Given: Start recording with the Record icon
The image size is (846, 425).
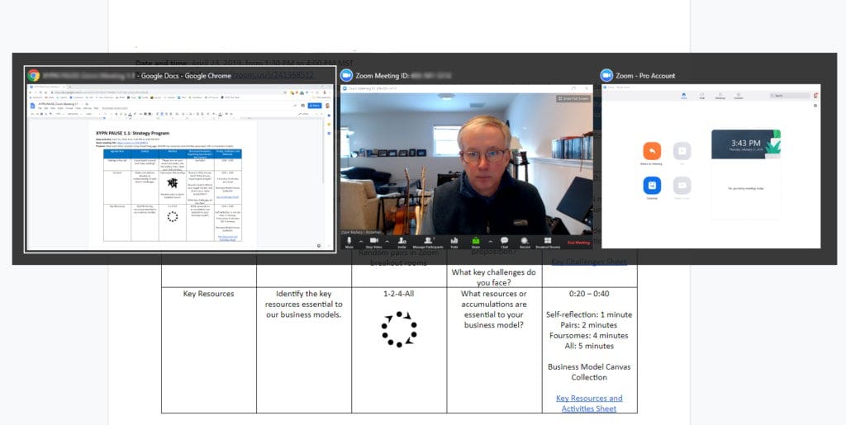Looking at the screenshot, I should [525, 240].
